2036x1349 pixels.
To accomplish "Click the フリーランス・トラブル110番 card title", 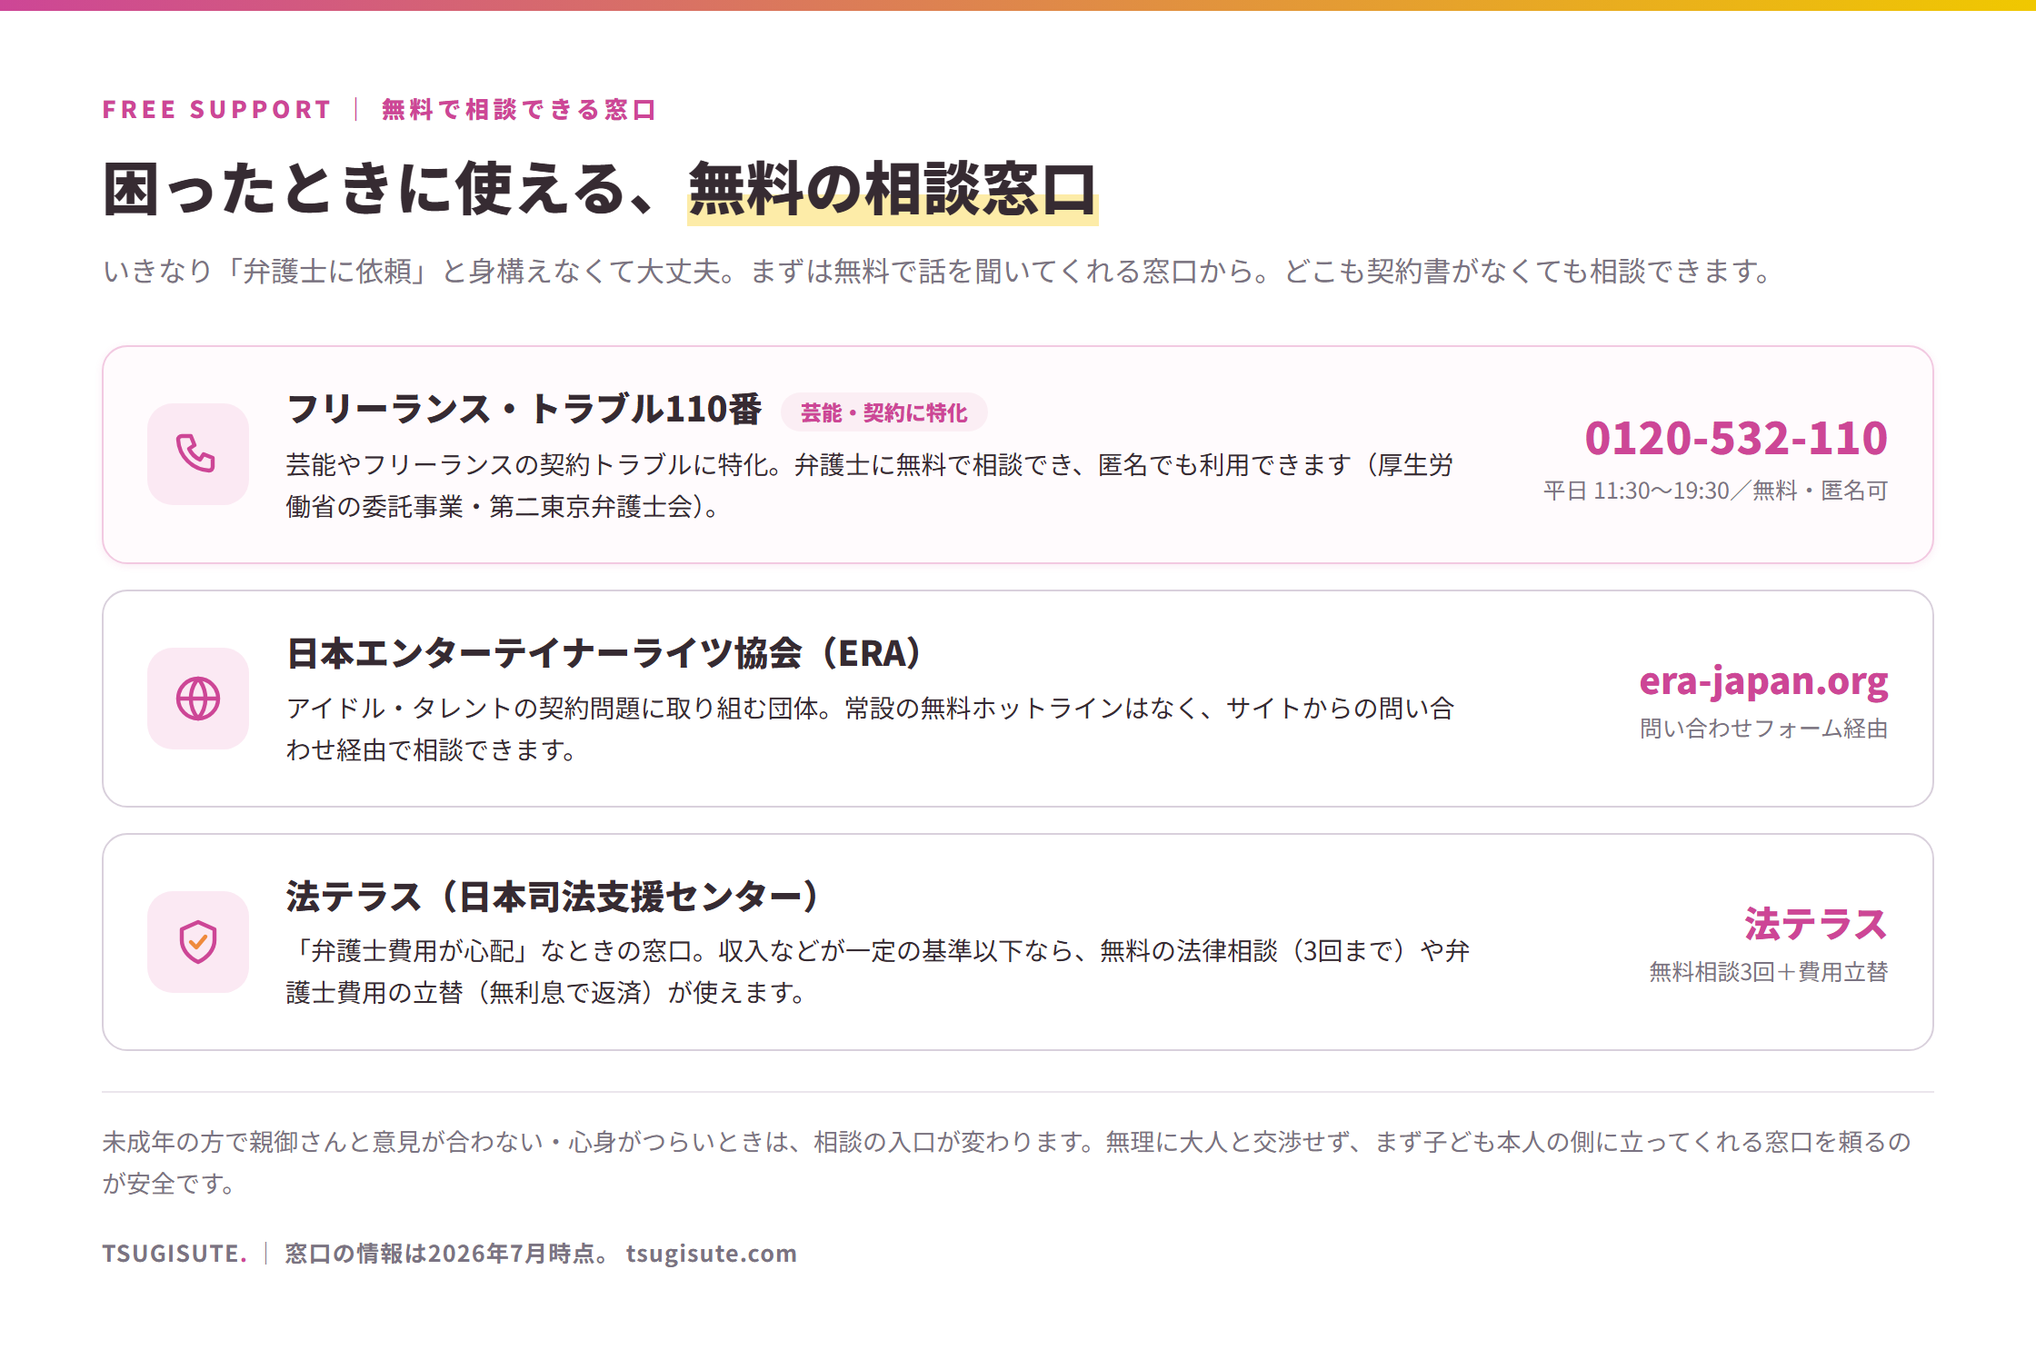I will pos(524,409).
